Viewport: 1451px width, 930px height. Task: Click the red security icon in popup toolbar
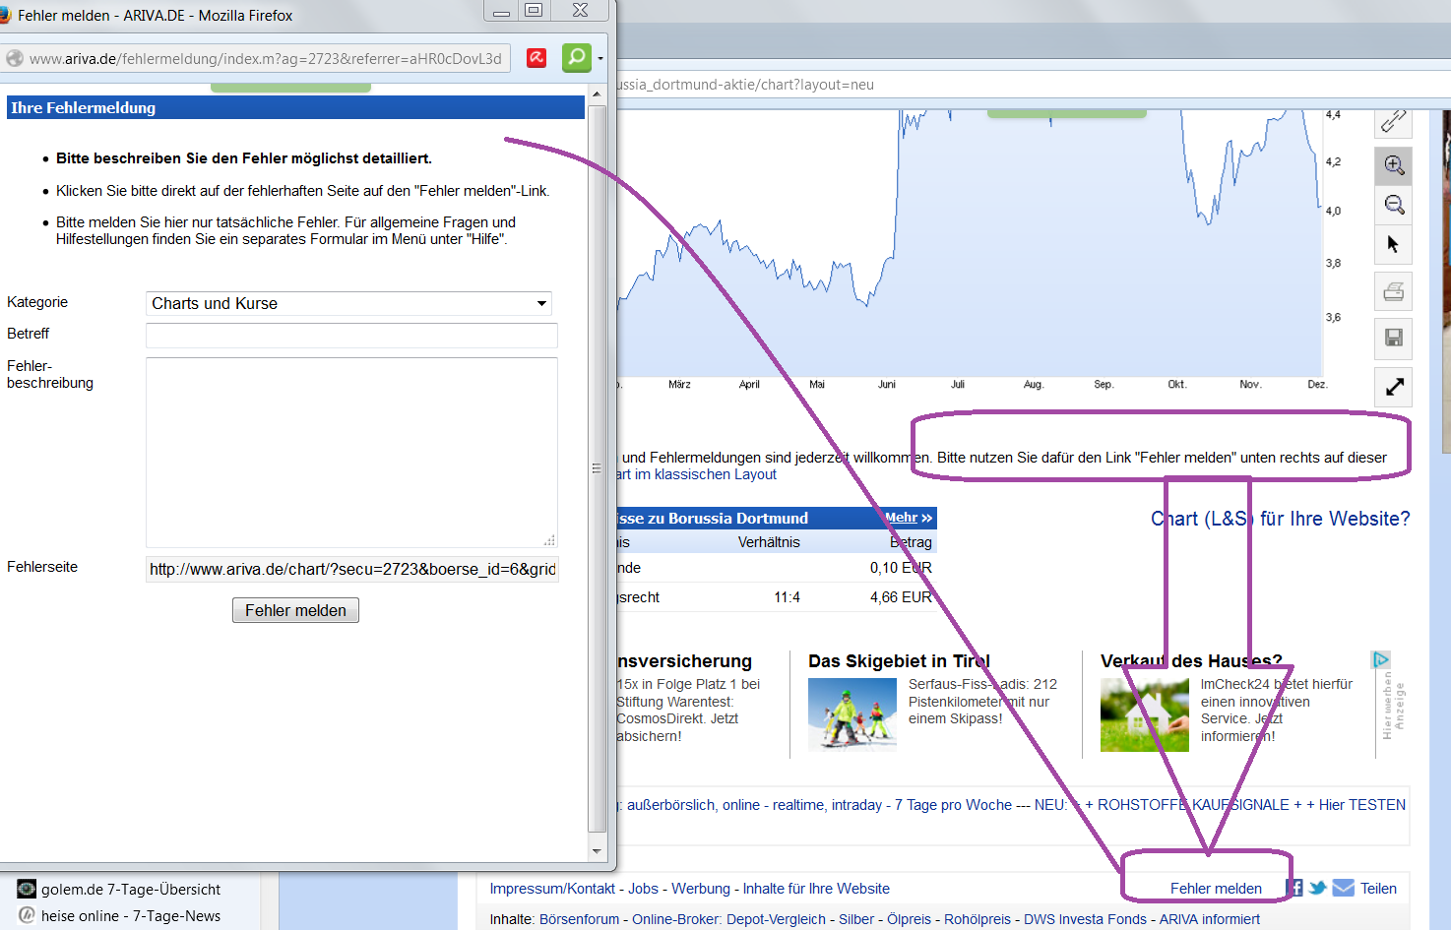click(x=536, y=58)
